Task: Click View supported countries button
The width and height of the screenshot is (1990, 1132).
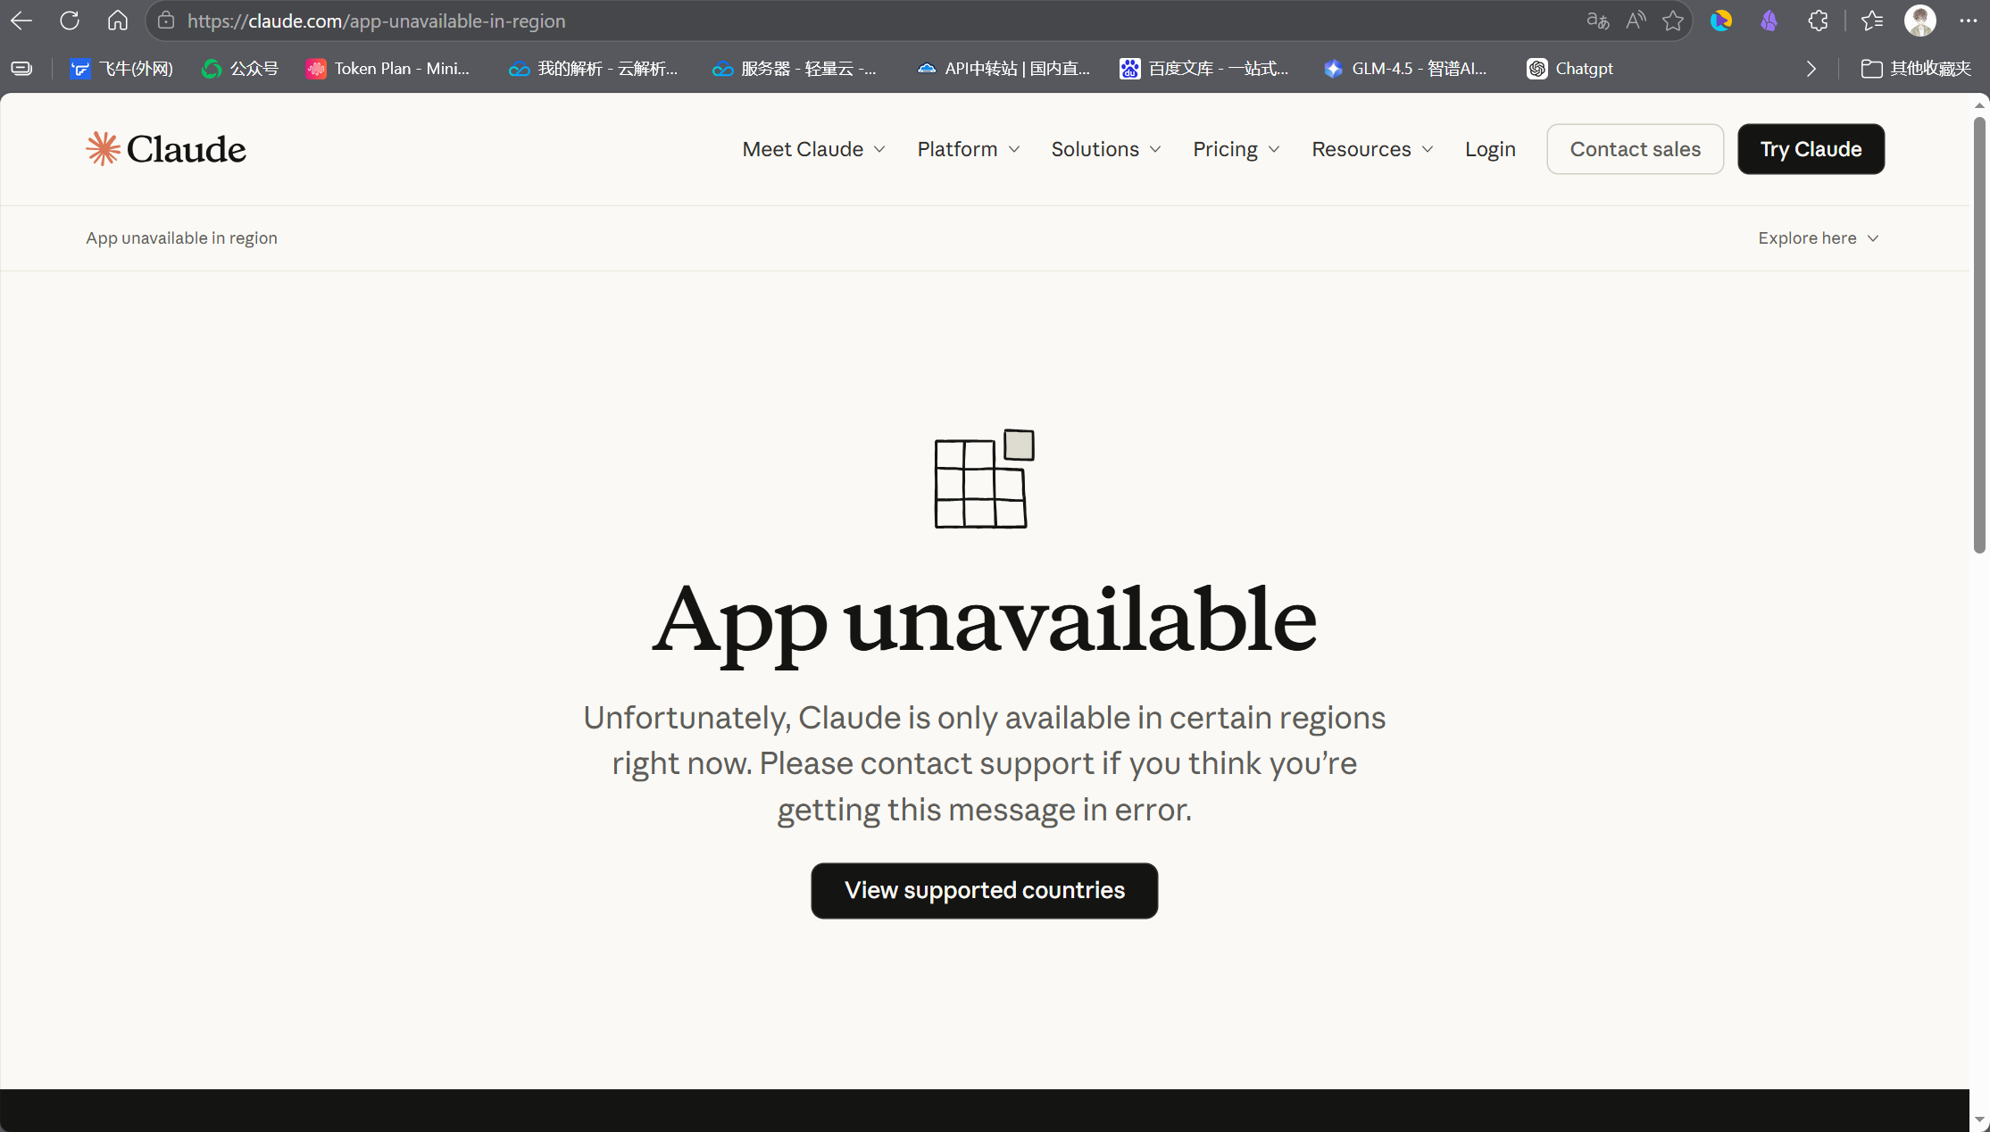Action: tap(984, 890)
